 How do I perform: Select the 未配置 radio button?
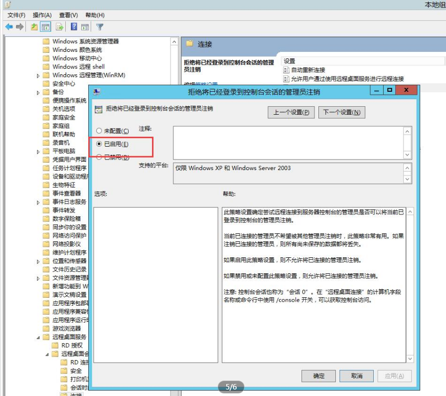99,131
